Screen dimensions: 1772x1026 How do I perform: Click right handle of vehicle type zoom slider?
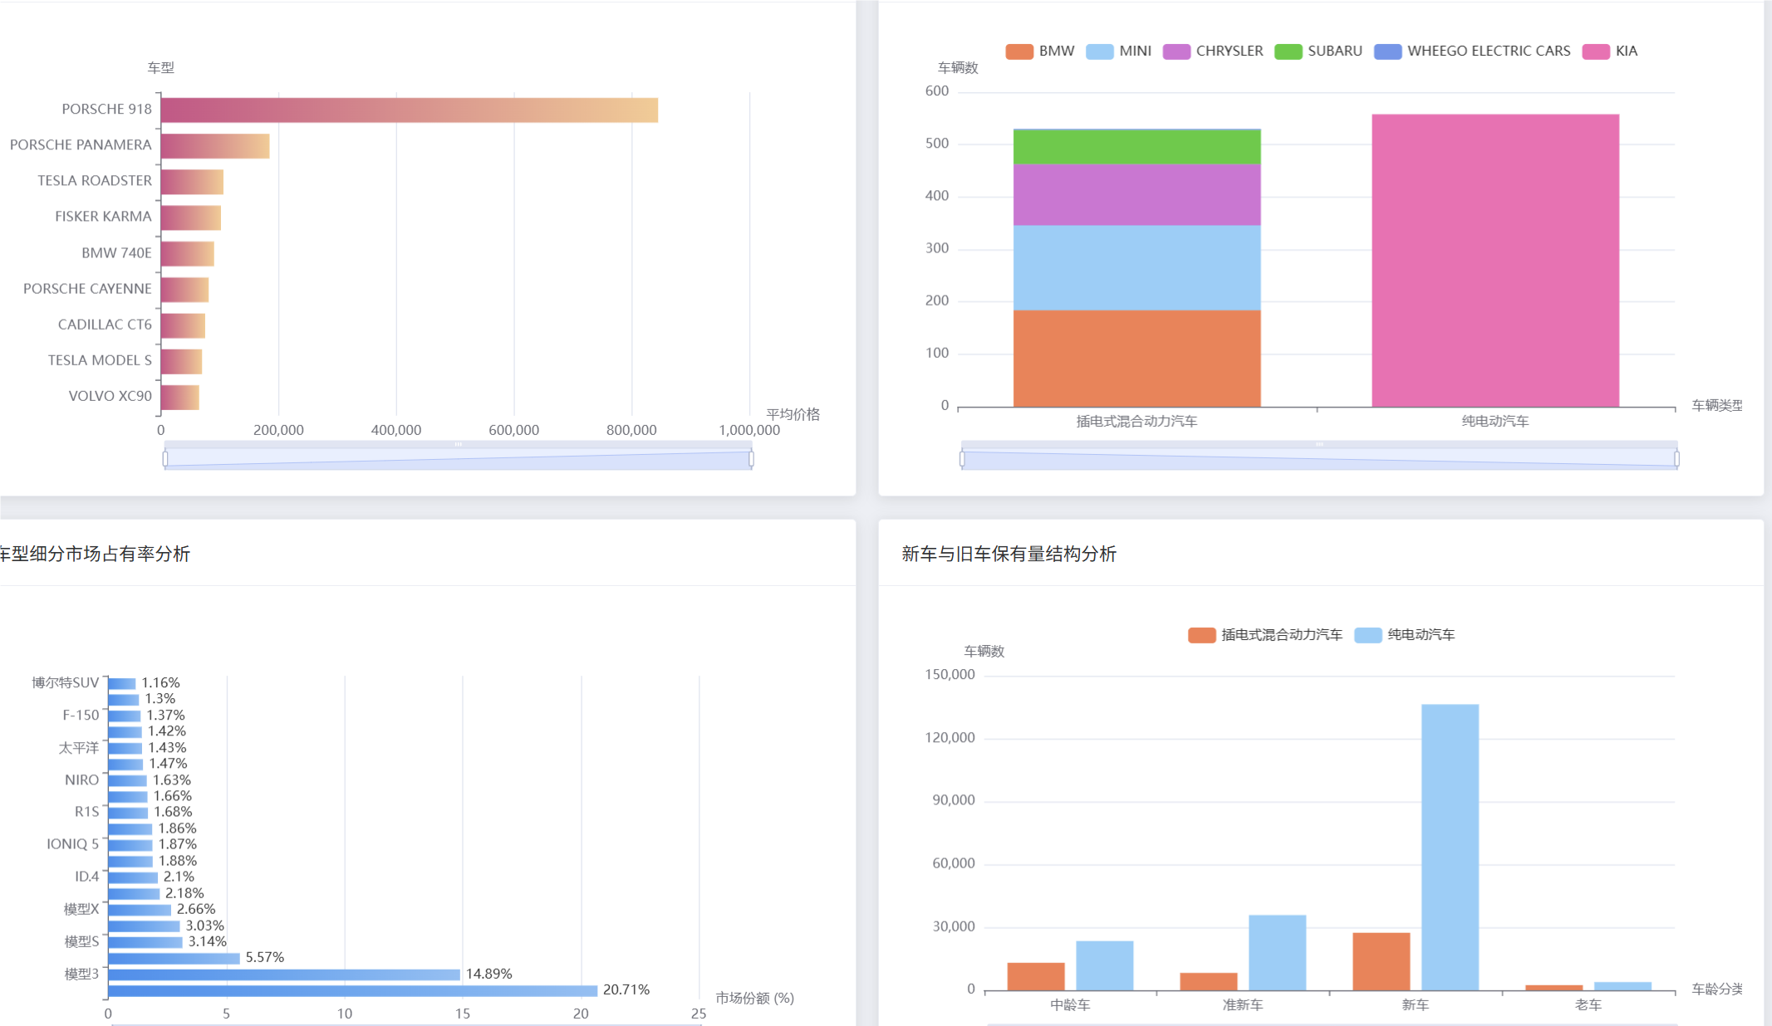pos(1676,458)
